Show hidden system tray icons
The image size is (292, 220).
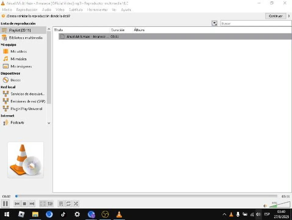(224, 215)
